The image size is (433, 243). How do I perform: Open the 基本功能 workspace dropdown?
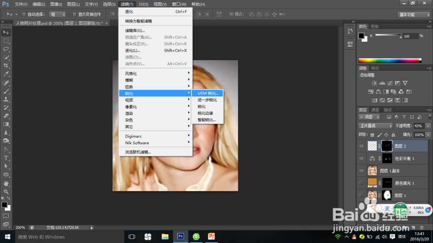[414, 15]
